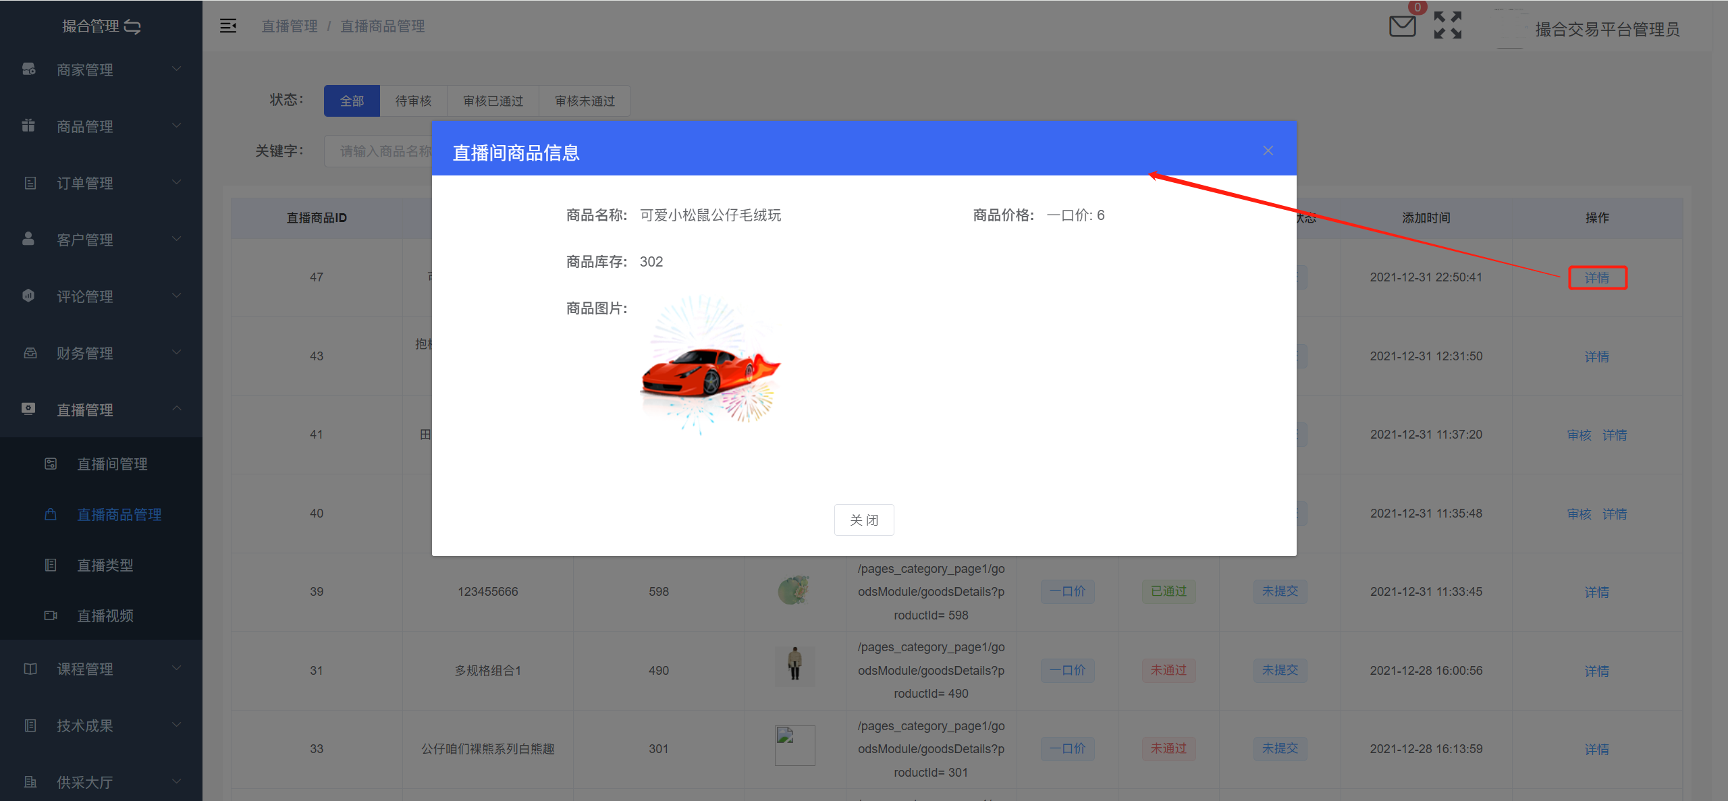This screenshot has height=801, width=1728.
Task: Close the 直播间商品信息 dialog with X icon
Action: click(x=1268, y=150)
